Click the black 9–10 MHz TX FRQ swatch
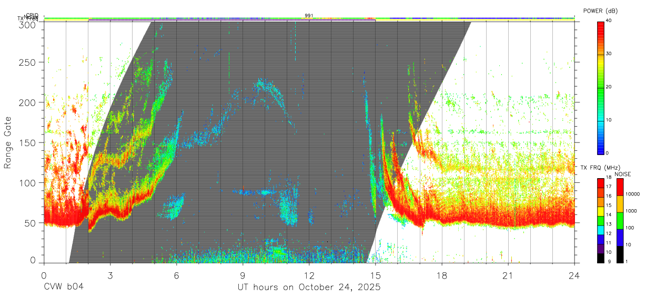The width and height of the screenshot is (646, 298). (601, 258)
